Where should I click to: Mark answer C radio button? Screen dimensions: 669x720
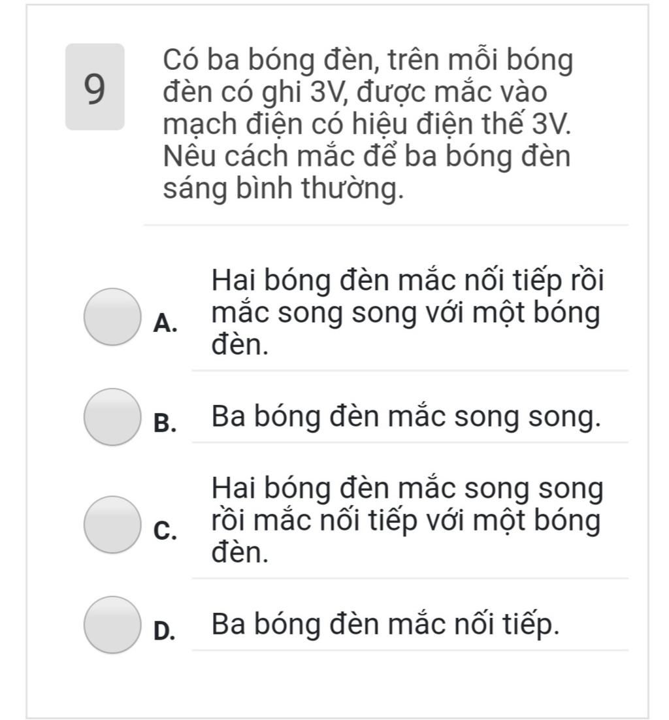[x=112, y=525]
